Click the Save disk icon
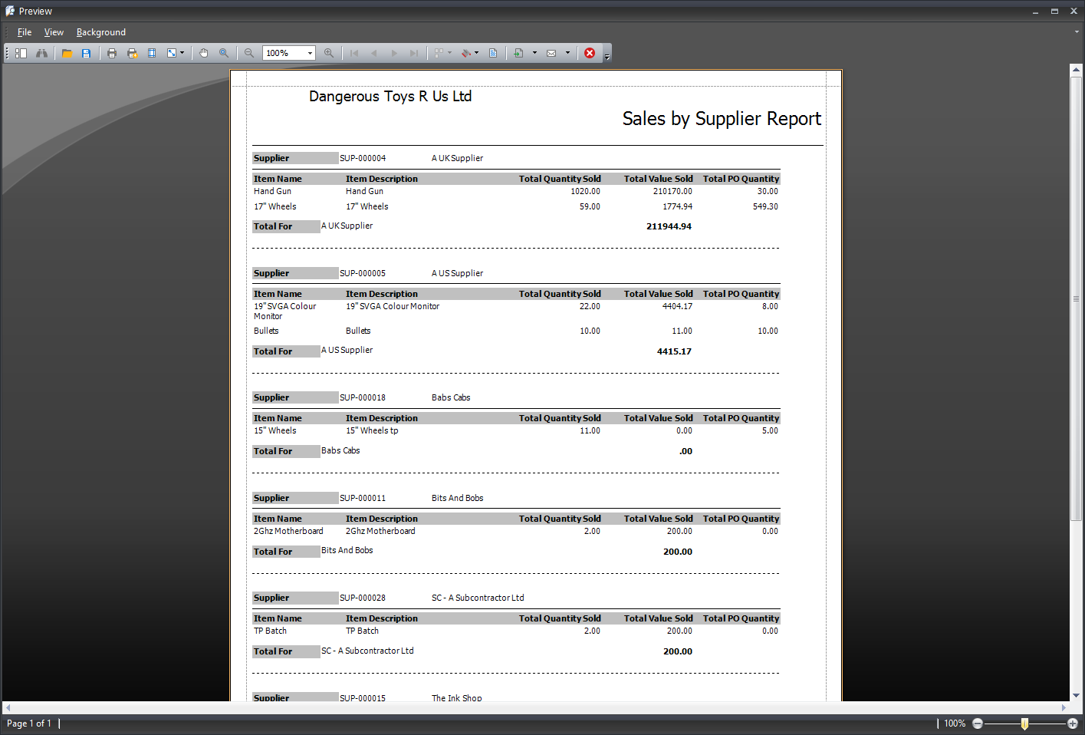This screenshot has width=1085, height=735. pos(86,53)
